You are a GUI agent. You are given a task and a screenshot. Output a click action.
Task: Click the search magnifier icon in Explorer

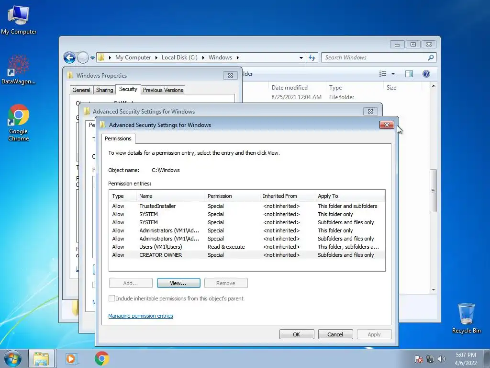[x=431, y=57]
